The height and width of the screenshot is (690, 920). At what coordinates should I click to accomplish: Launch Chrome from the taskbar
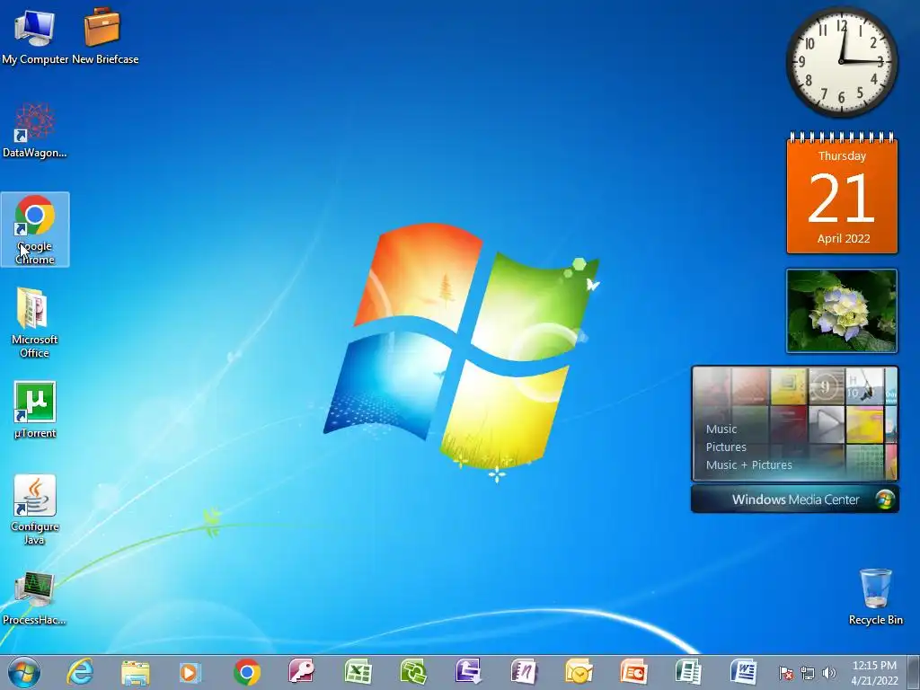pos(247,672)
